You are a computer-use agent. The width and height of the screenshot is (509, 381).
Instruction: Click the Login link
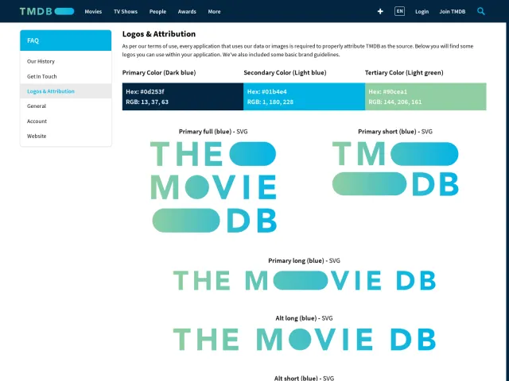[422, 11]
